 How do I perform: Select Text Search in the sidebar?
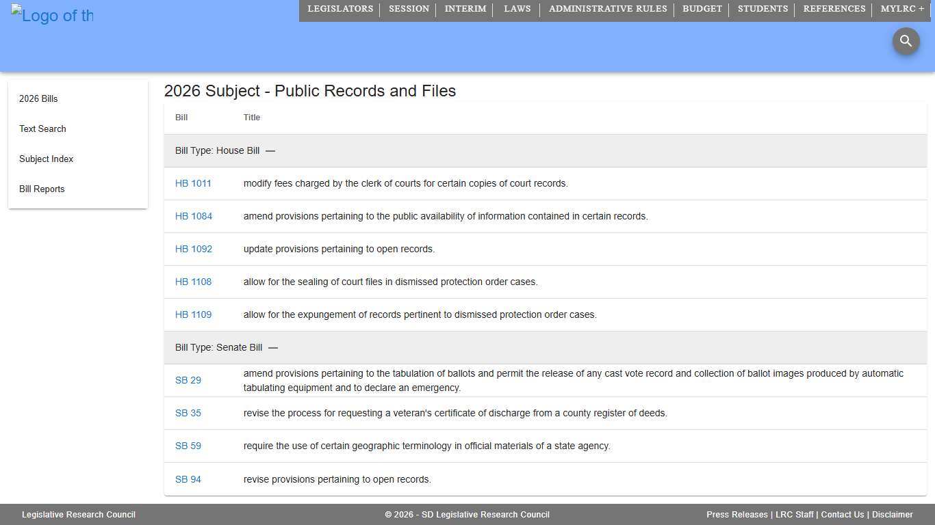coord(42,129)
